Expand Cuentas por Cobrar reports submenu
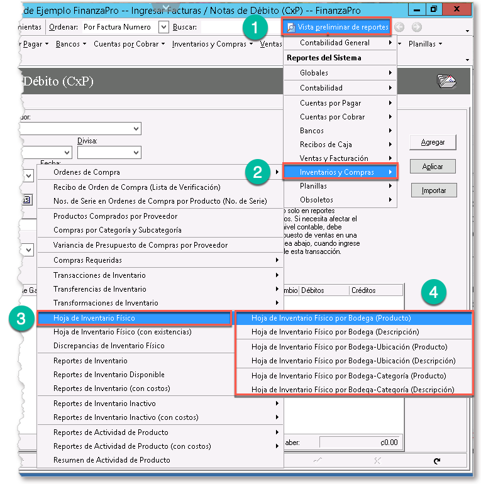Image resolution: width=481 pixels, height=484 pixels. [340, 117]
